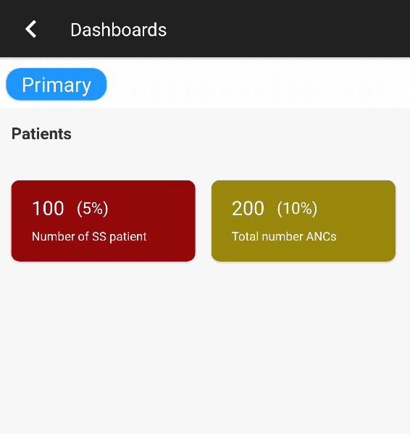Click the Number of SS patient label

tap(89, 237)
